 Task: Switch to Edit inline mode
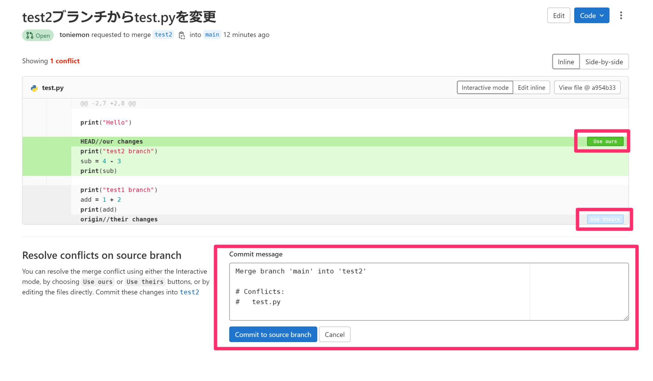[531, 88]
